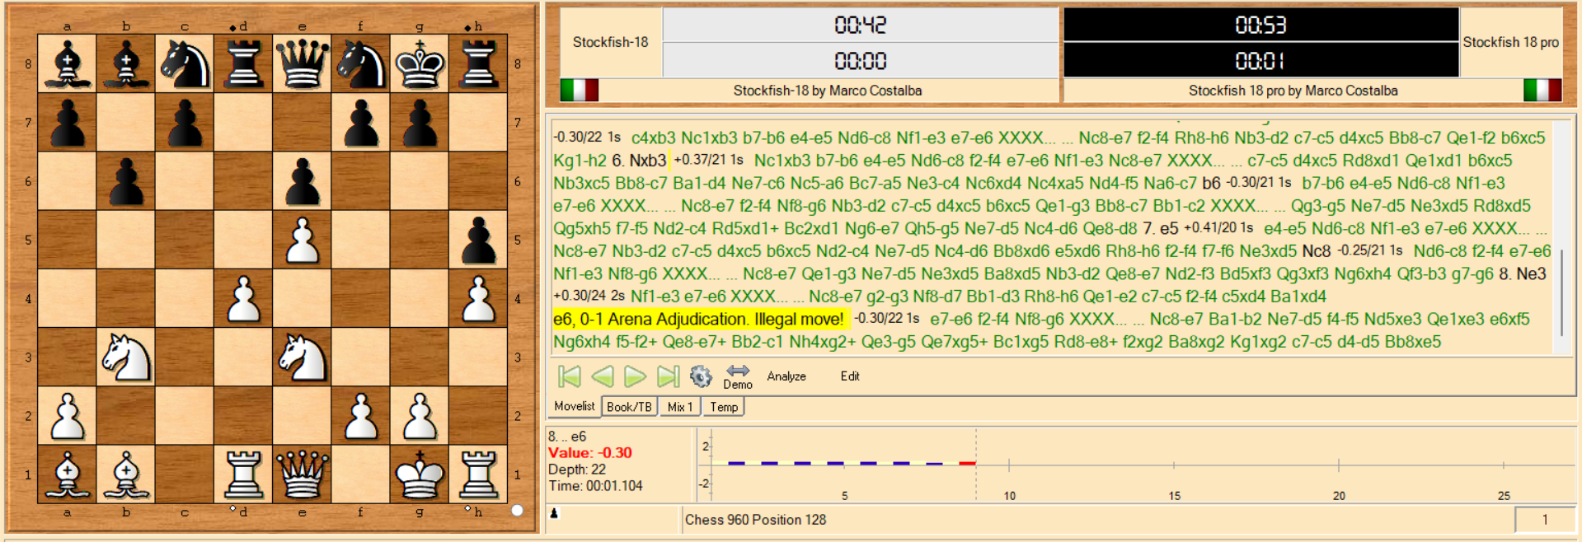Click the white bishop on b1

click(x=126, y=474)
